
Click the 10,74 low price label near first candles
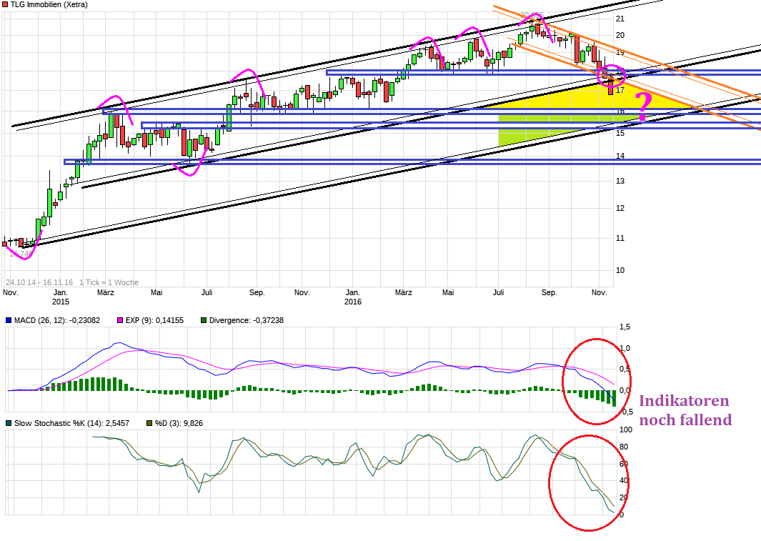21,254
